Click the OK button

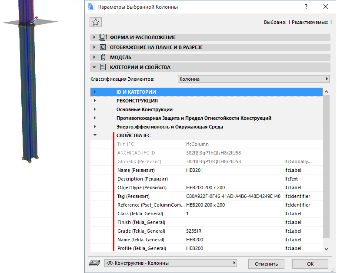click(x=310, y=264)
